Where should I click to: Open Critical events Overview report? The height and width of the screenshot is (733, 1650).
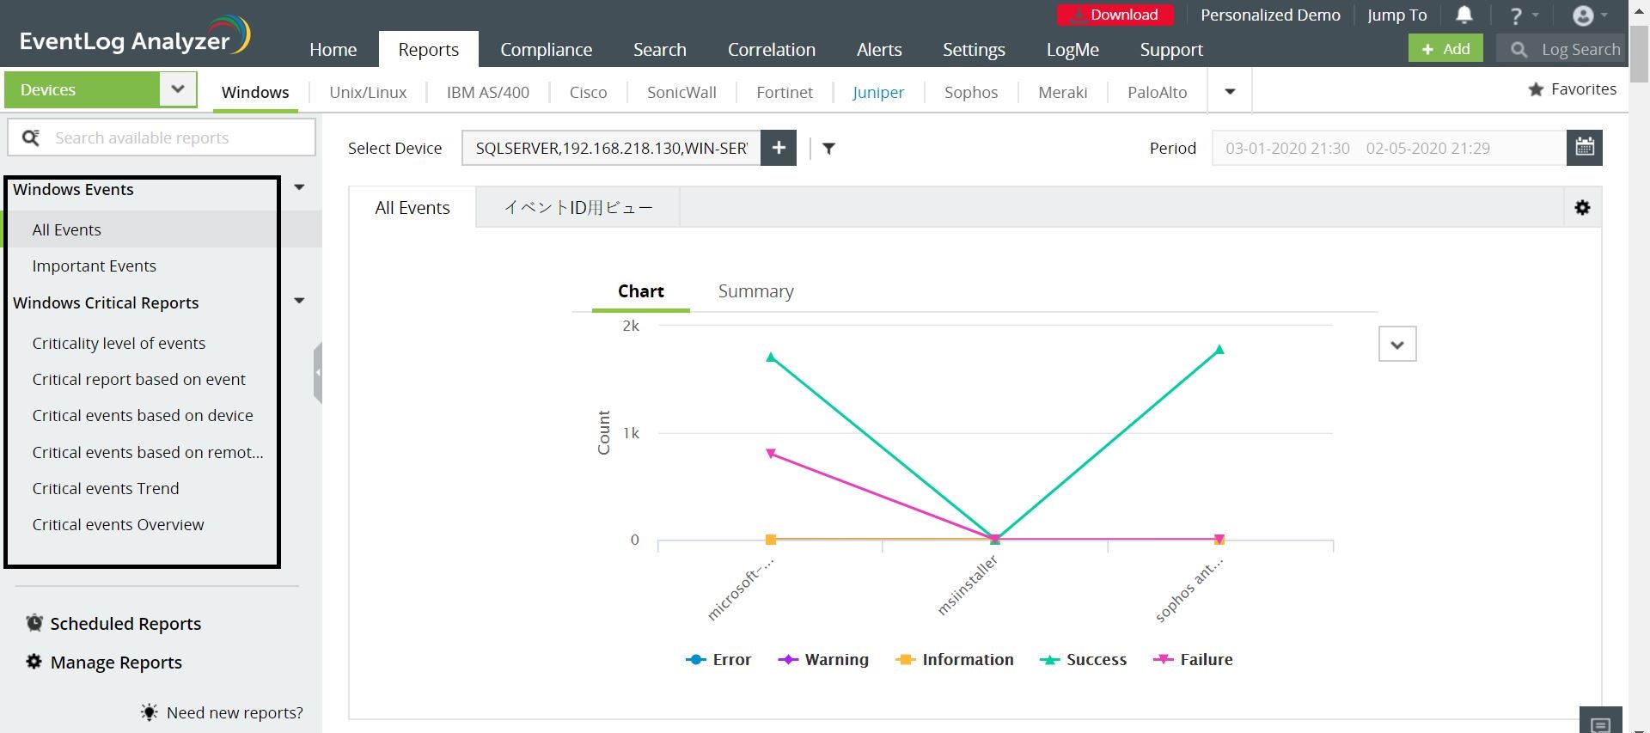[x=118, y=525]
